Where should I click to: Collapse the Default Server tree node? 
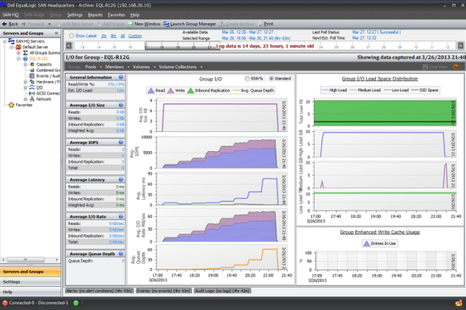[x=12, y=47]
